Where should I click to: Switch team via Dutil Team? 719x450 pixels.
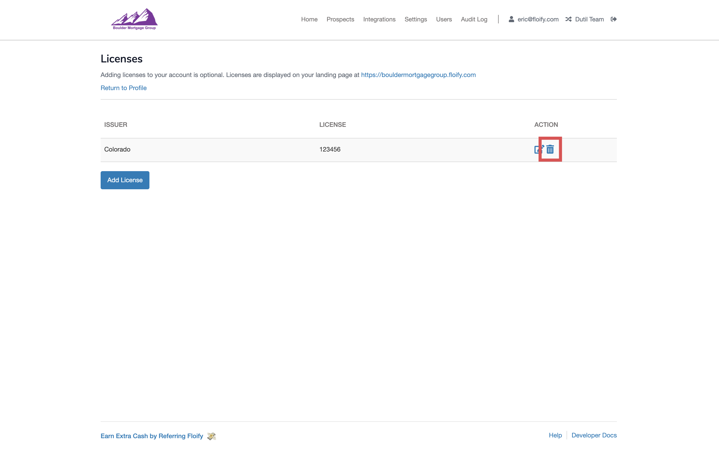[x=589, y=19]
